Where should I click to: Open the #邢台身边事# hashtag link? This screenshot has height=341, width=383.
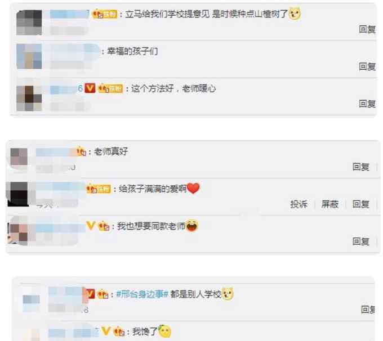tap(142, 294)
